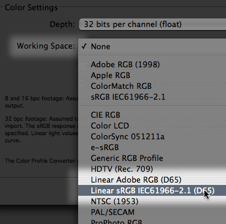Select None in the Working Space menu
Screen dimensions: 226x224
click(x=152, y=46)
